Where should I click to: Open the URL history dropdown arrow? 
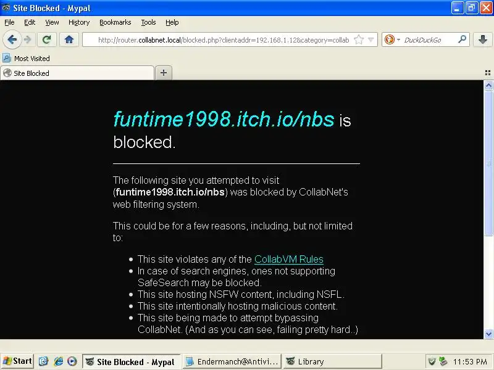coord(371,40)
